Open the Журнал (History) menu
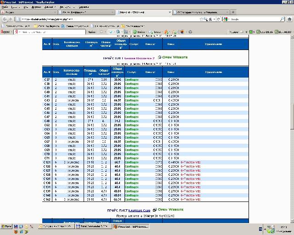294x235 pixels. coord(36,7)
